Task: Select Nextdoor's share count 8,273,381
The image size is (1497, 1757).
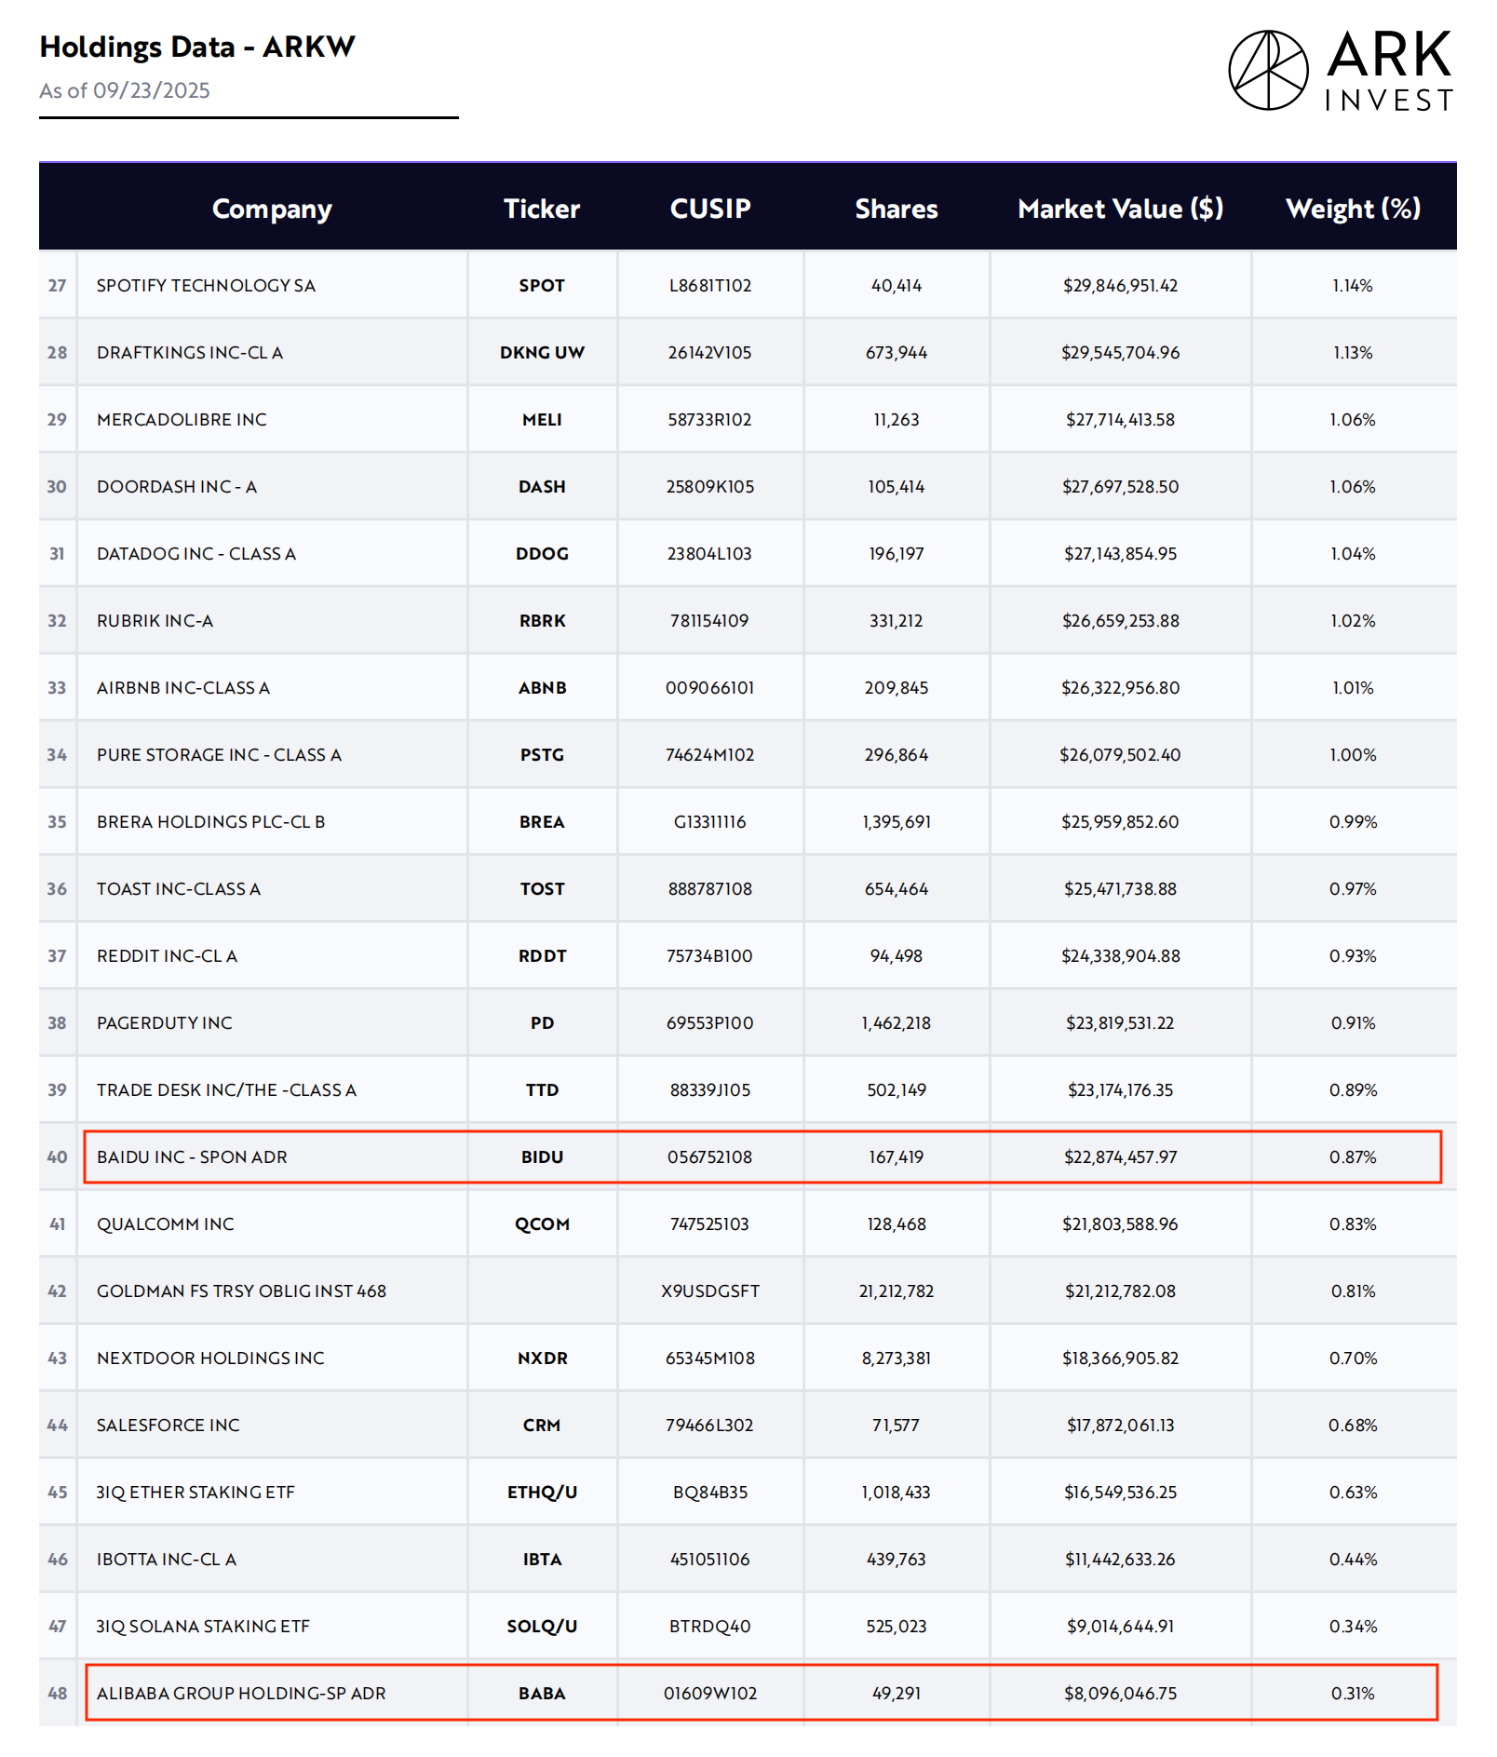Action: coord(897,1358)
